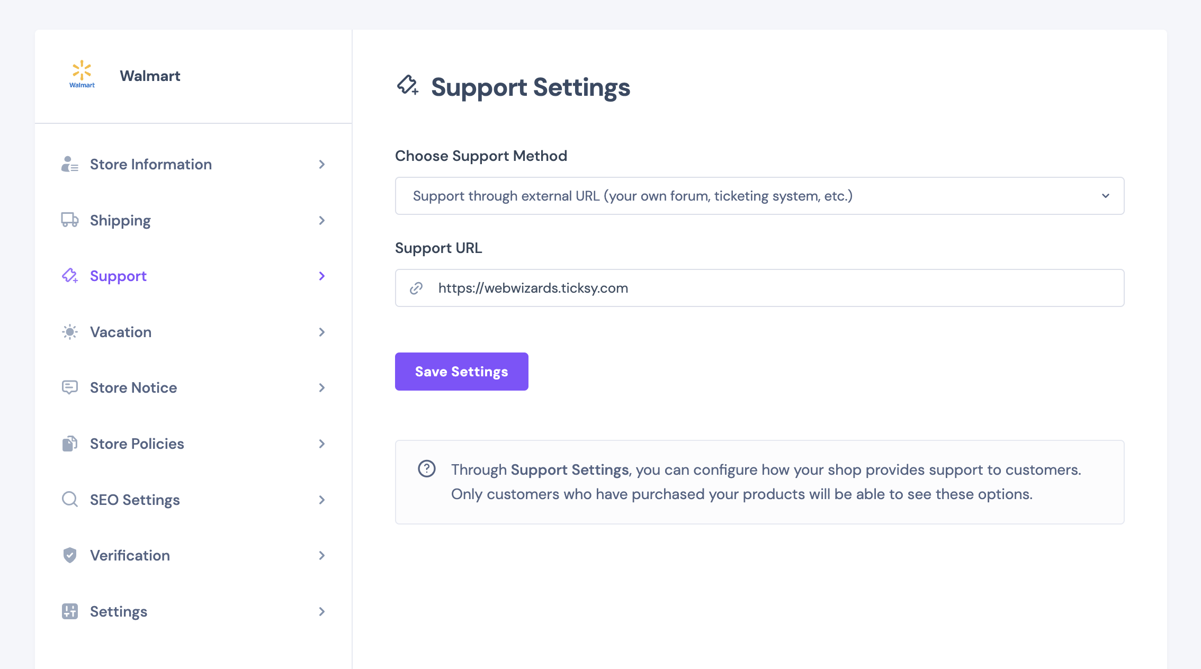Expand the Verification chevron arrow
Image resolution: width=1201 pixels, height=669 pixels.
[321, 555]
